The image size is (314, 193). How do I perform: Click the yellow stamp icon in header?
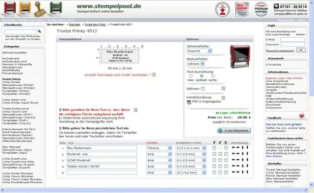25,9
